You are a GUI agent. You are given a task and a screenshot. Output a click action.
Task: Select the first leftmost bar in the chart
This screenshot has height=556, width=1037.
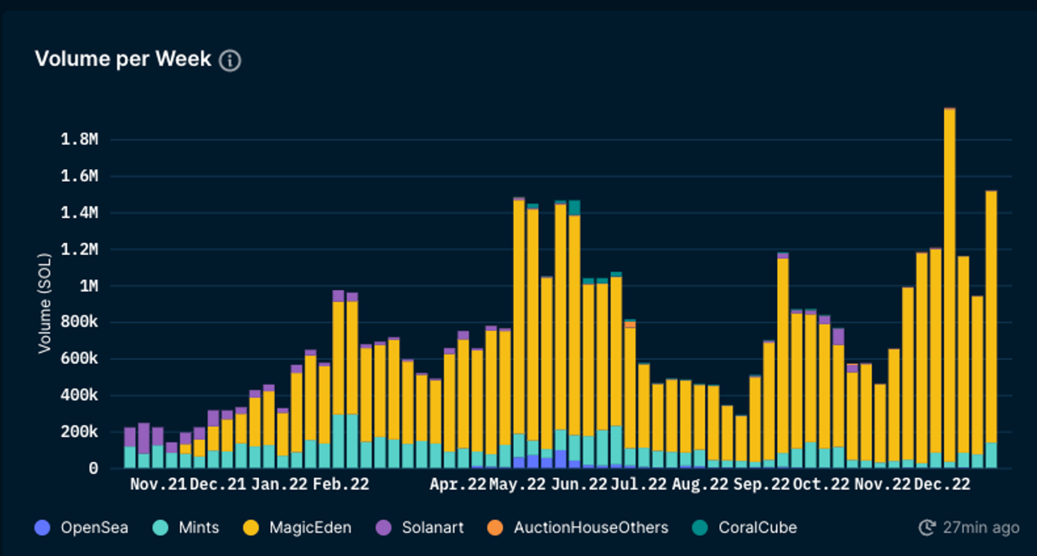coord(130,449)
